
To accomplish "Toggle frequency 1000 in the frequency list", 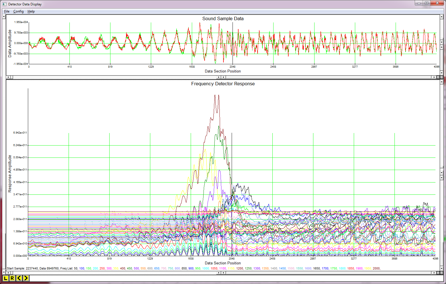I will [x=205, y=268].
